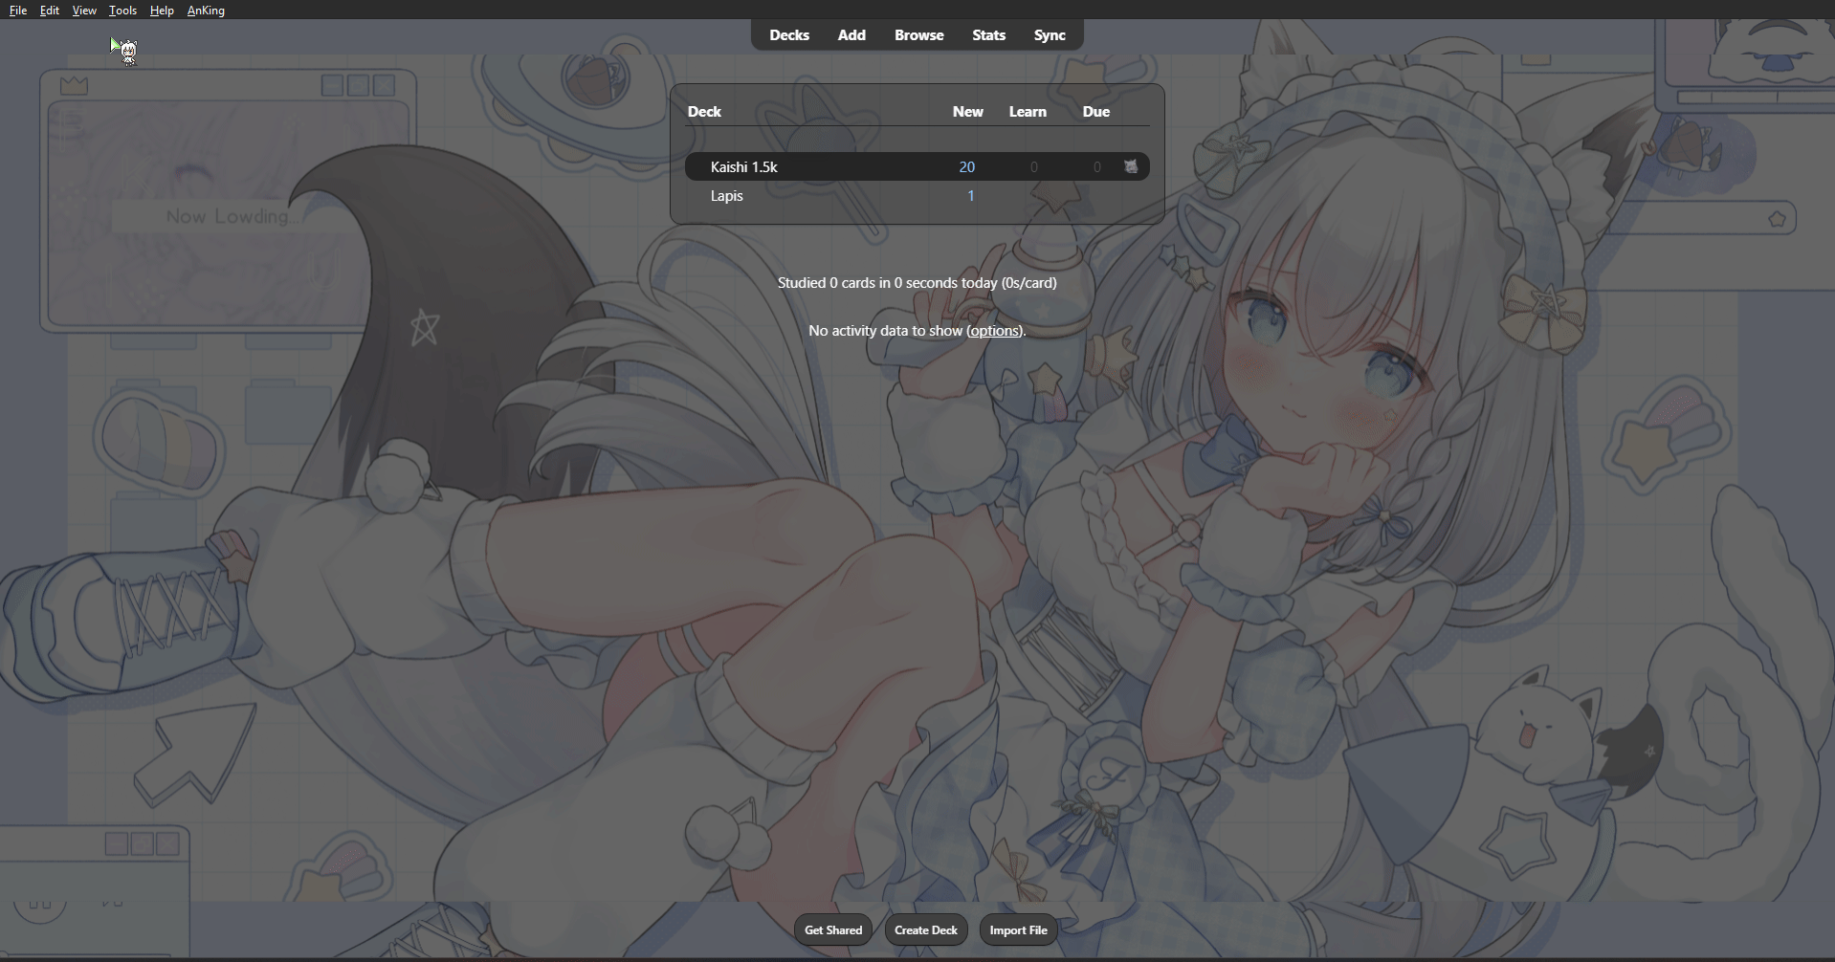Show the Stats screen
This screenshot has height=962, width=1835.
pyautogui.click(x=988, y=35)
